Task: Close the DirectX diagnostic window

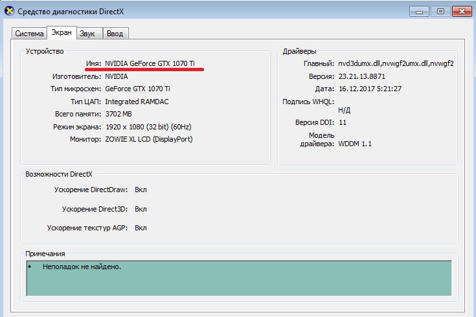Action: point(462,12)
